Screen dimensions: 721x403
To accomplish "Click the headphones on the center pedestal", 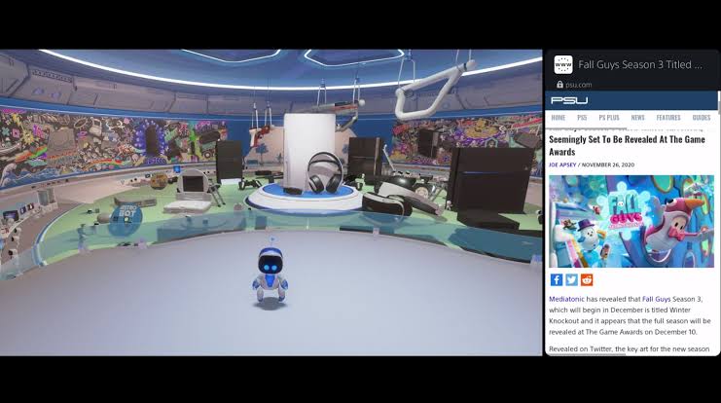I will (325, 173).
